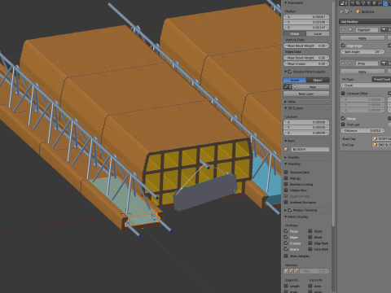Toggle Array modifier render camera icon
This screenshot has width=391, height=293.
(x=384, y=63)
